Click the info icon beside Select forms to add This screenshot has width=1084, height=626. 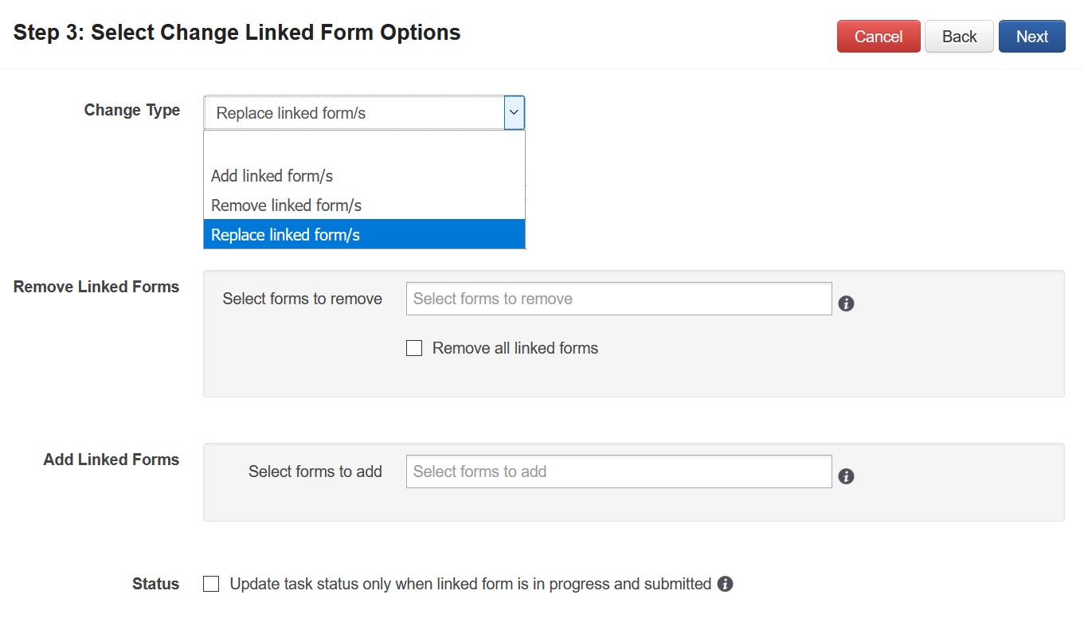847,476
